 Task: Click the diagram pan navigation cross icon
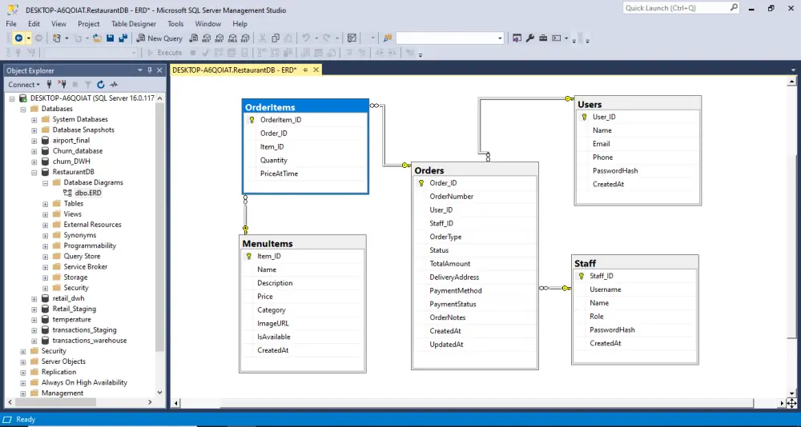[x=791, y=404]
